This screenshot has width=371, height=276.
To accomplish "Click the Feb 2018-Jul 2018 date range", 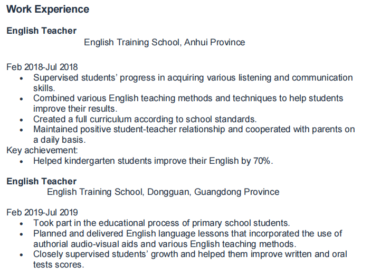I will click(42, 67).
